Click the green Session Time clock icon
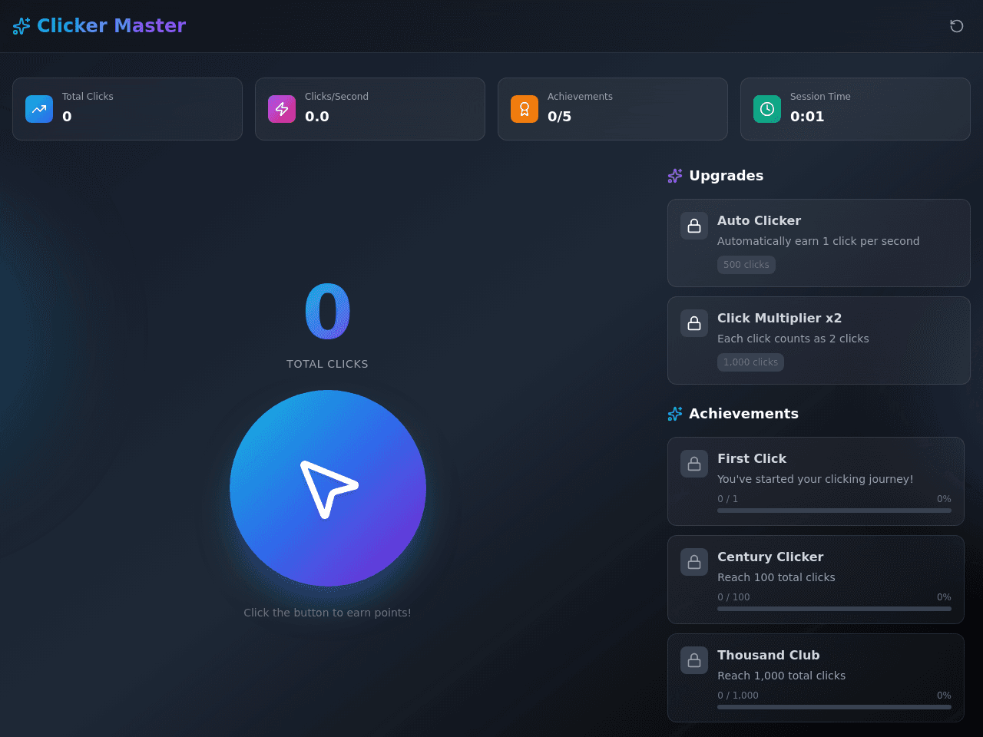983x737 pixels. pyautogui.click(x=767, y=109)
